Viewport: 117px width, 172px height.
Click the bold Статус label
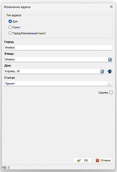pos(10,78)
